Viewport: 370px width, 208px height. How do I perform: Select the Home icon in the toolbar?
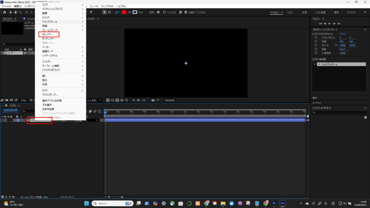(x=5, y=12)
